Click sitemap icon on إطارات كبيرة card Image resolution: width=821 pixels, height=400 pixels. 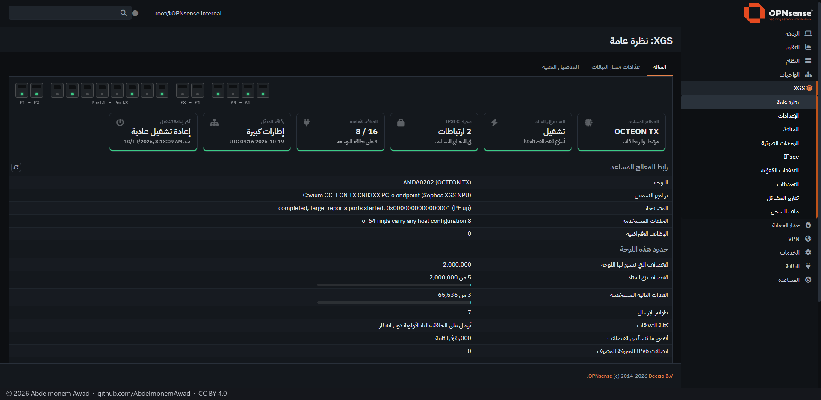214,123
